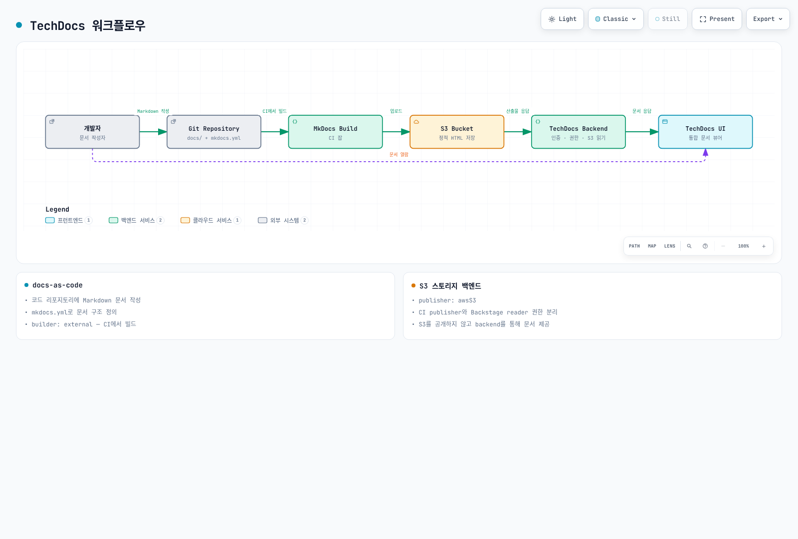Toggle LENS mode in the toolbar

pos(670,246)
